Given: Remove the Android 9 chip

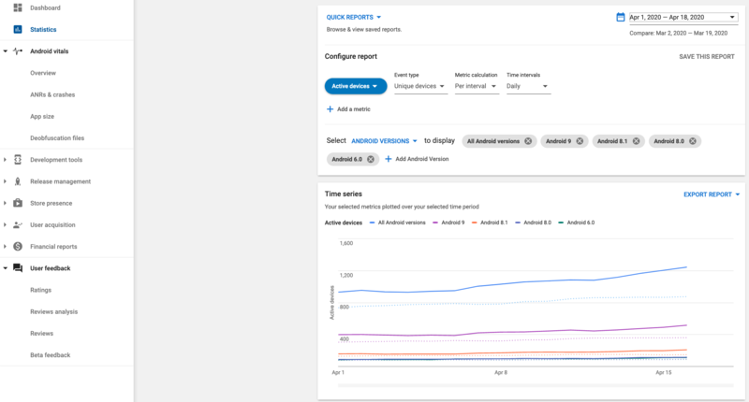Looking at the screenshot, I should click(x=580, y=141).
